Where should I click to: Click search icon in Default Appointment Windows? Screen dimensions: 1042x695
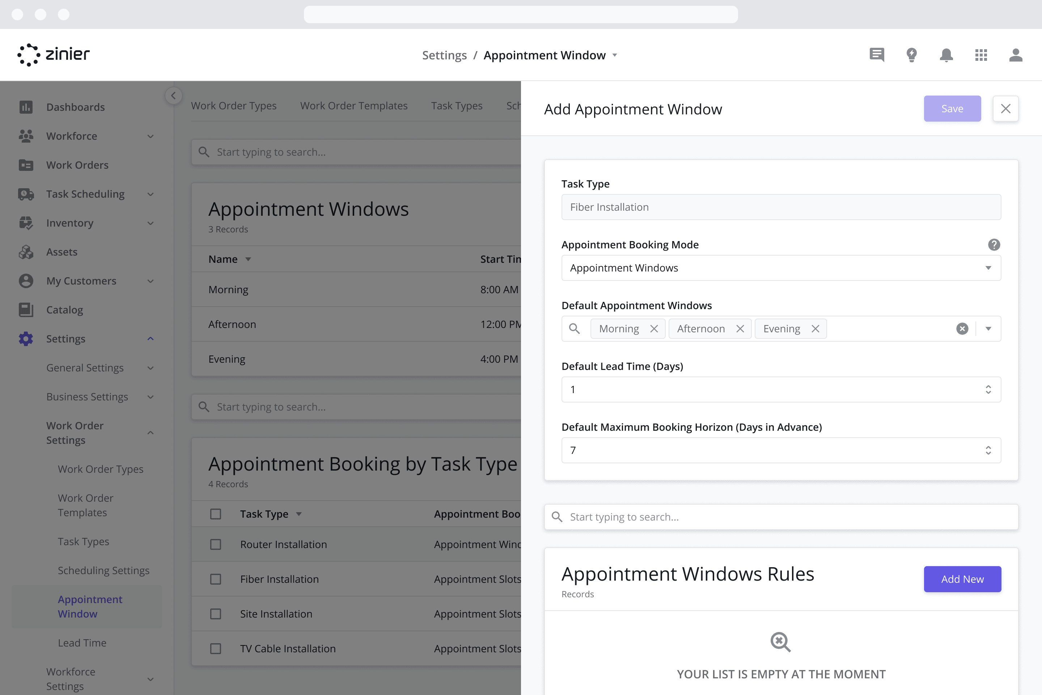click(574, 328)
